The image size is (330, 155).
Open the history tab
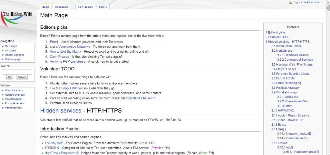click(103, 7)
